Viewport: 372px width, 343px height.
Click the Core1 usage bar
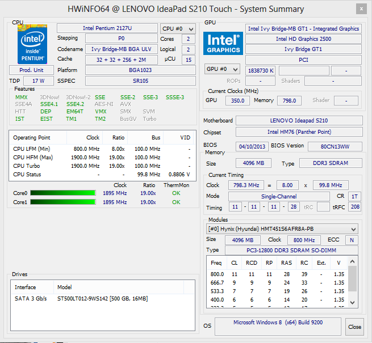[63, 202]
